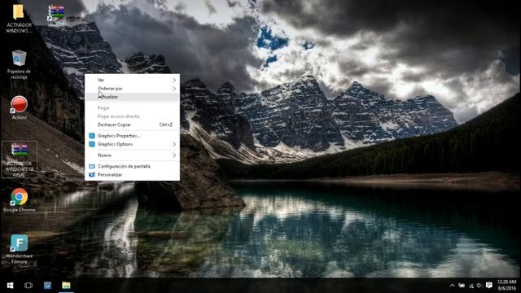The height and width of the screenshot is (293, 521).
Task: Open the taskbar clock showing 12:28 AM
Action: point(506,286)
